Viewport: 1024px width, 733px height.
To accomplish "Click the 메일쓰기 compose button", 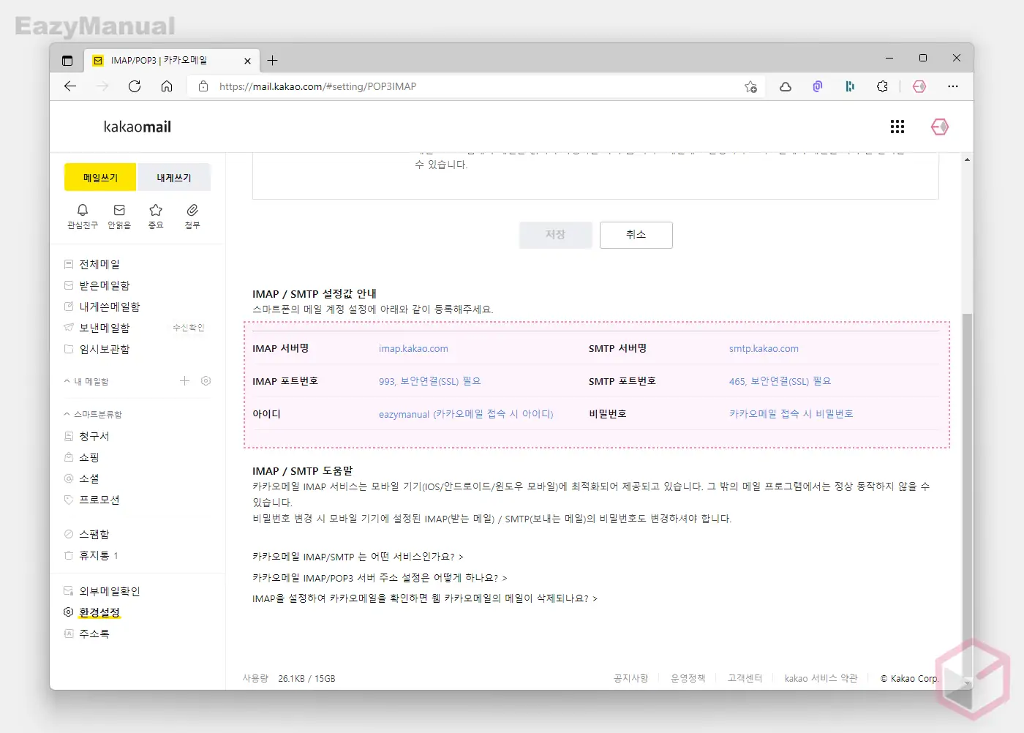I will tap(100, 178).
